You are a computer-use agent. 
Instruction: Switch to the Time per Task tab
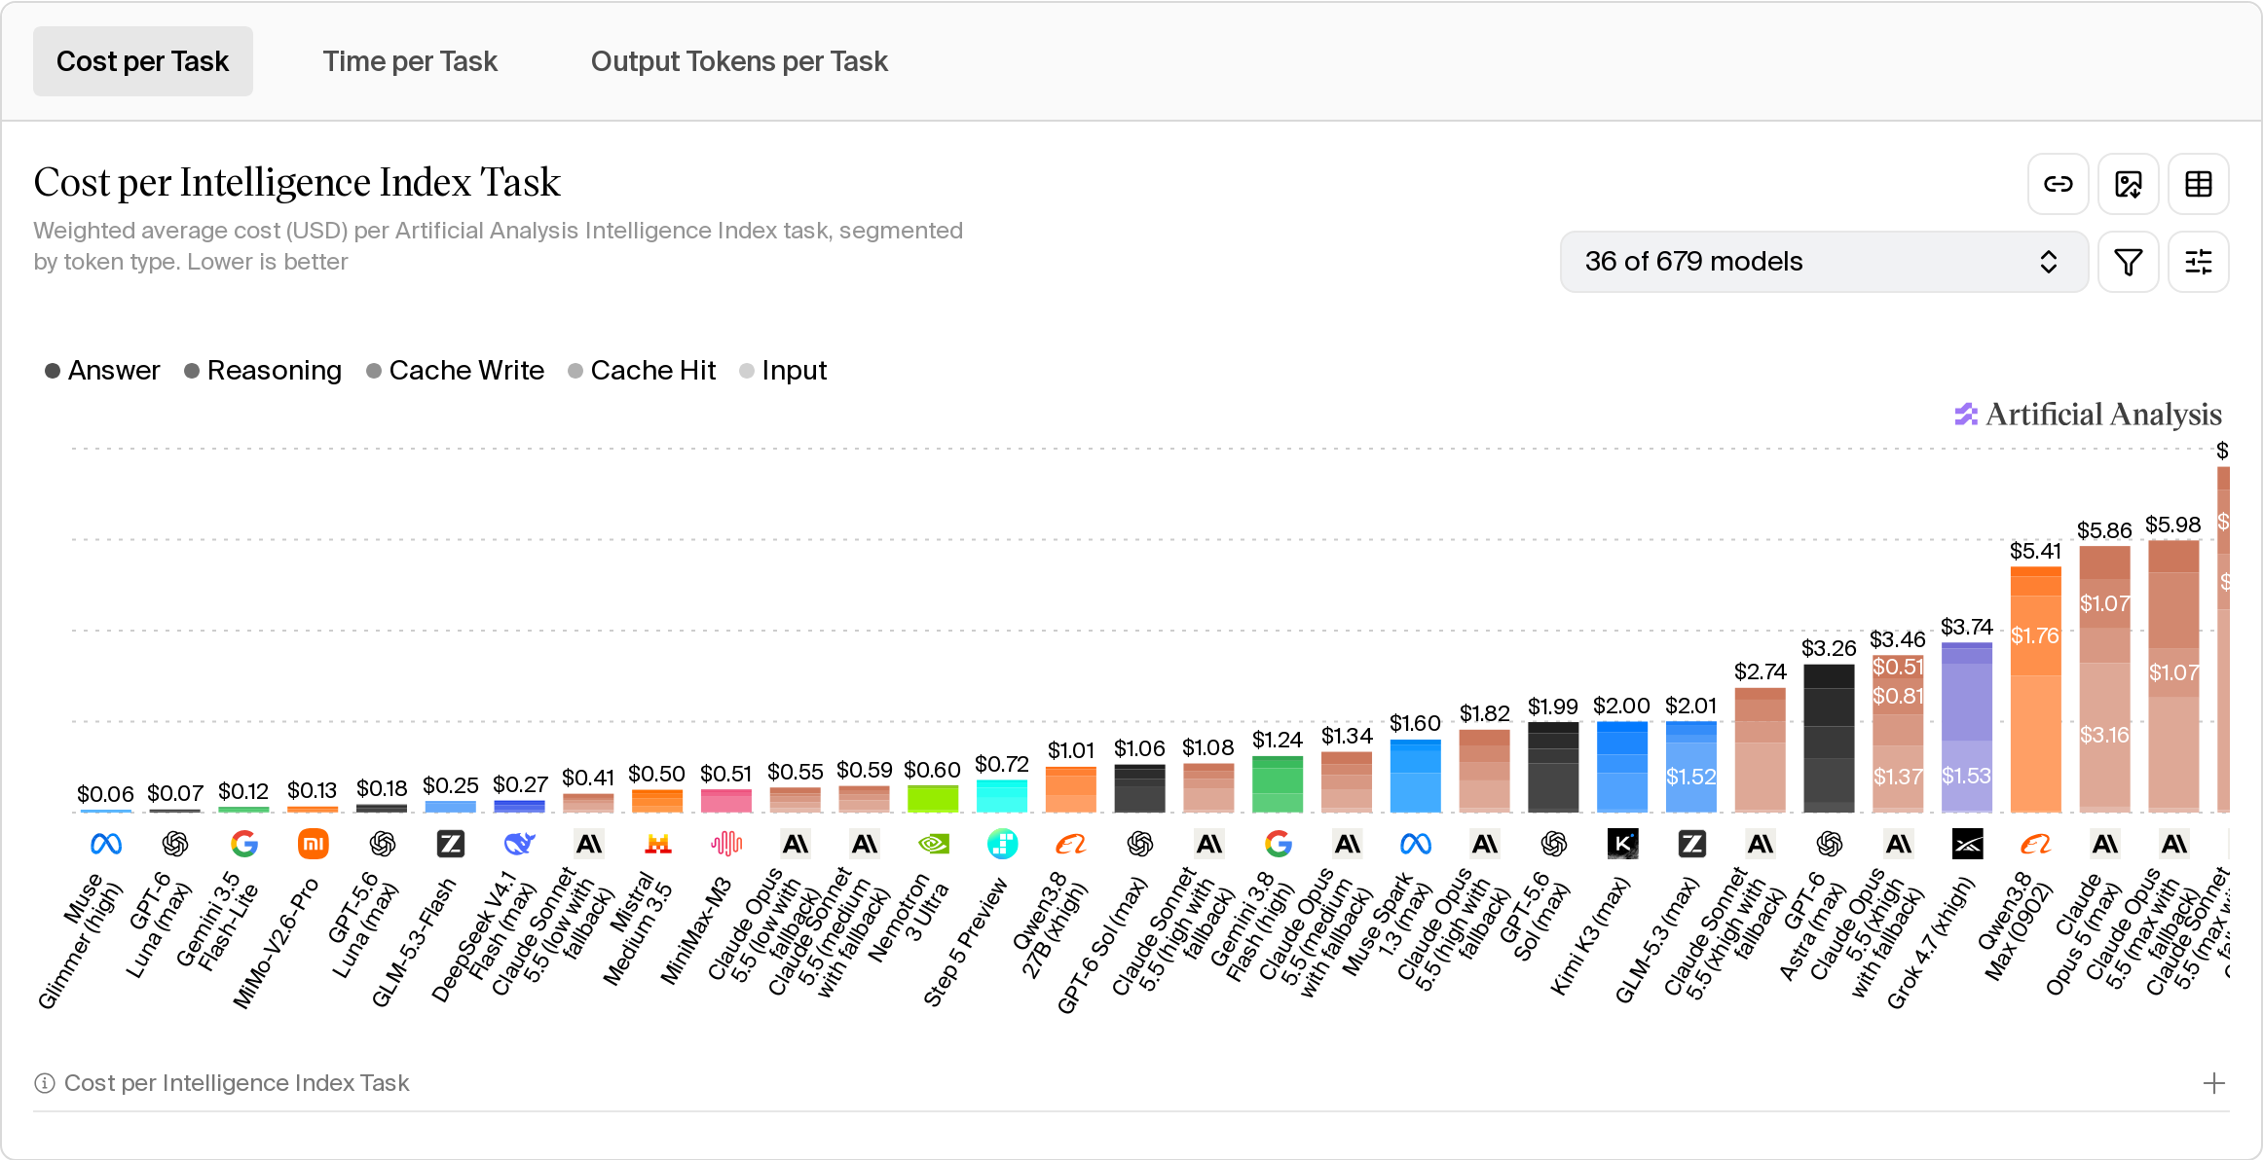410,61
